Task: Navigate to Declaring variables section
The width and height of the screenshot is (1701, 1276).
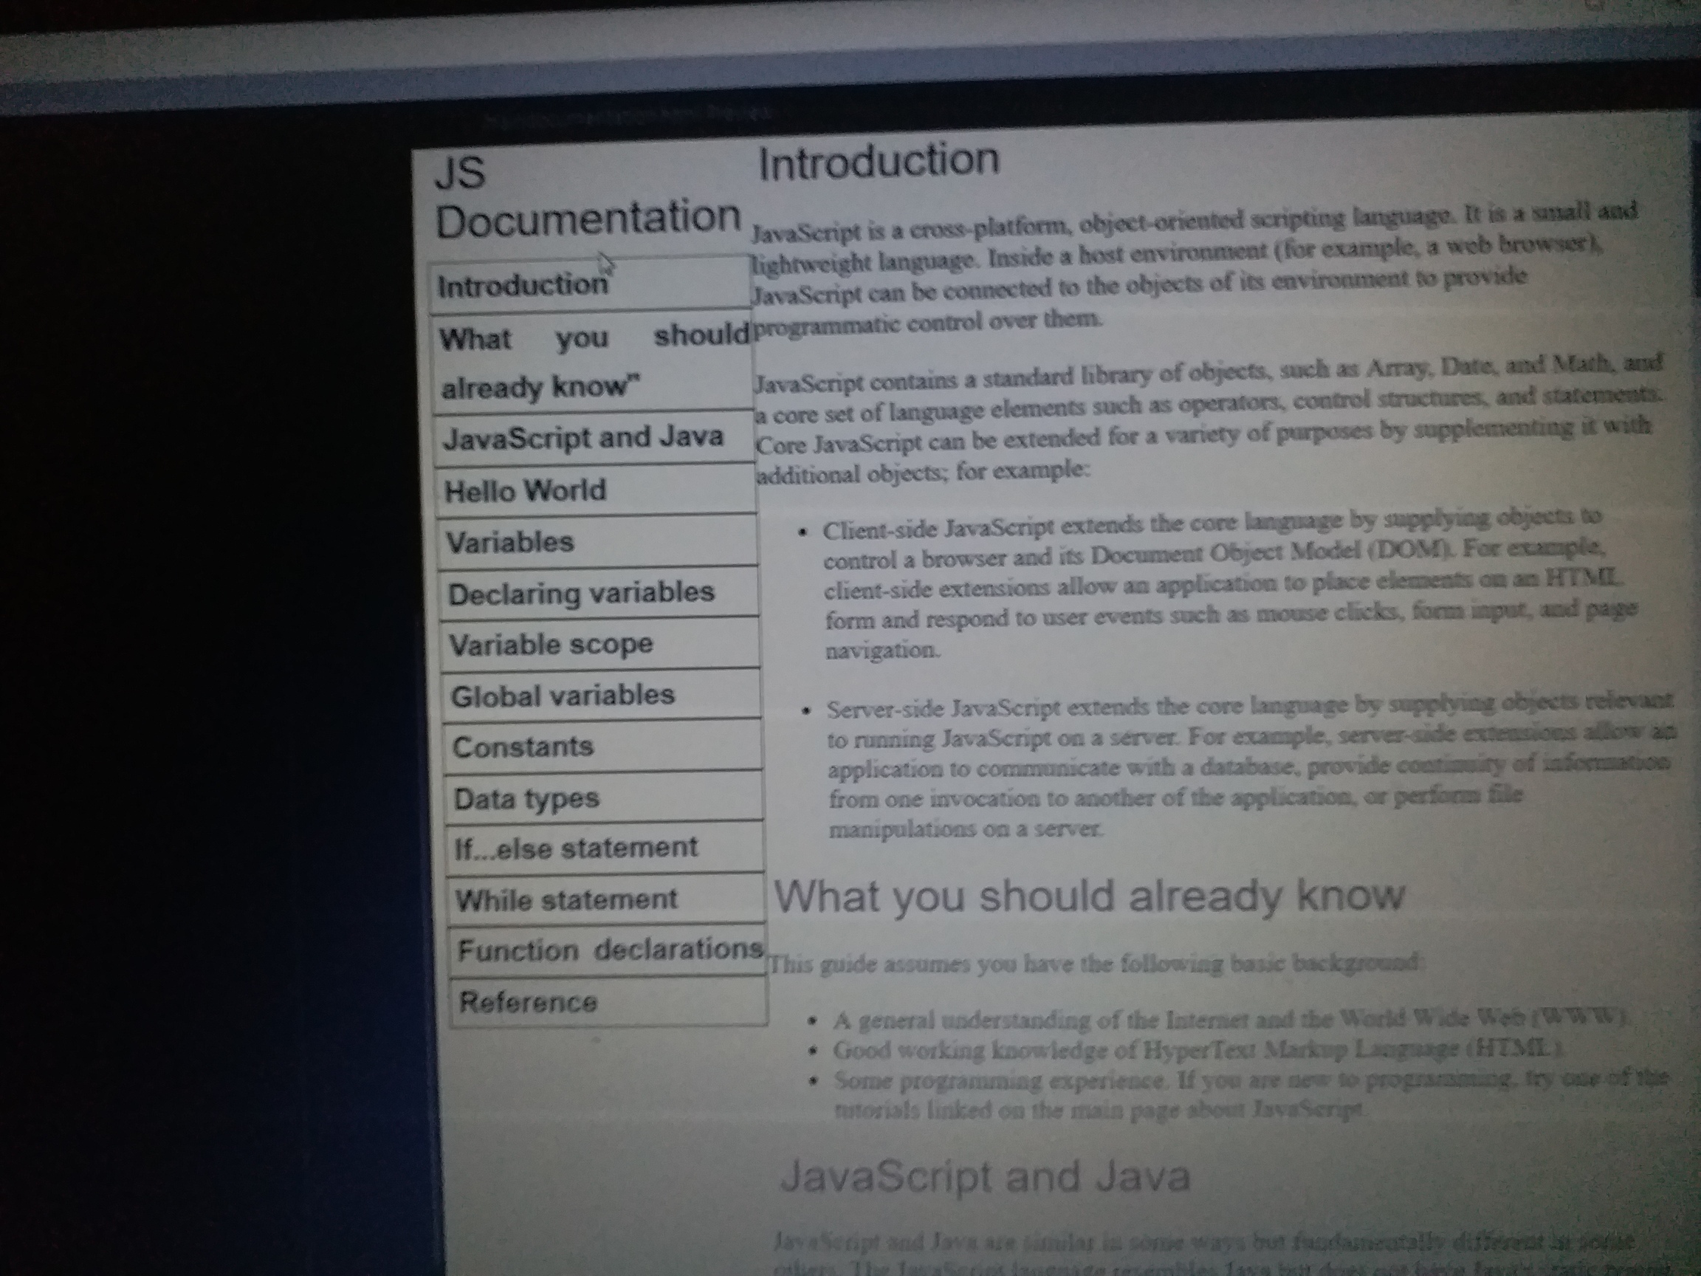Action: point(581,593)
